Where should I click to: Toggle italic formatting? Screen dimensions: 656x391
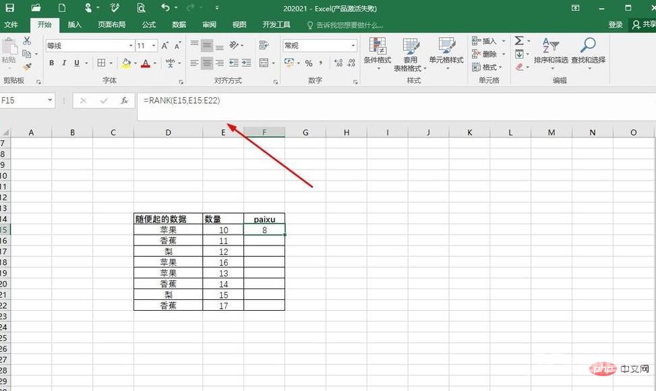pyautogui.click(x=65, y=63)
